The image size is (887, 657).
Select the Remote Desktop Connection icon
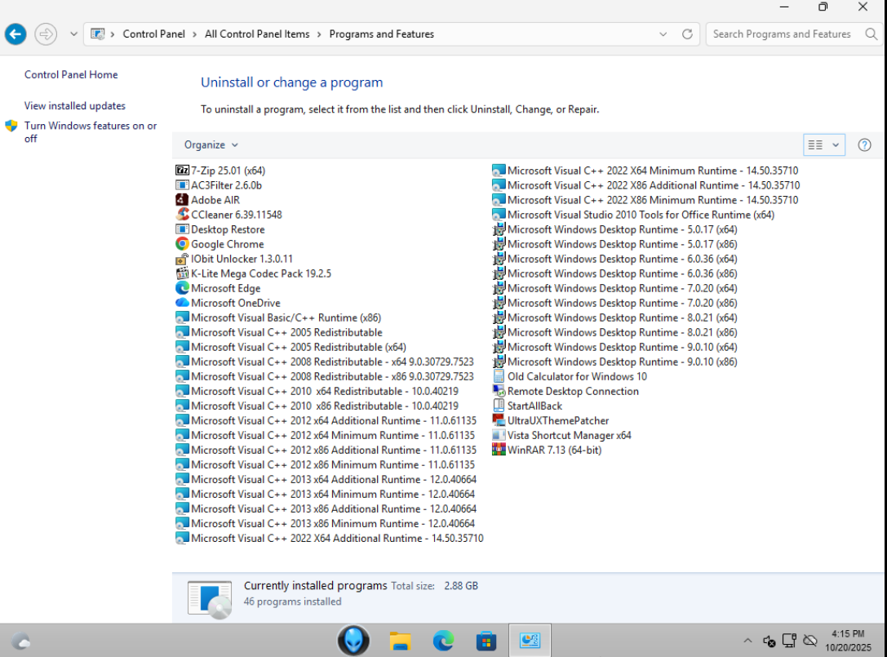(499, 391)
